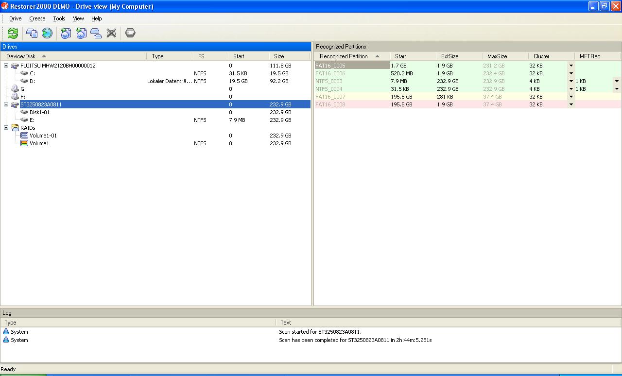Viewport: 622px width, 376px height.
Task: Collapse the ST3250823A0811 drive tree node
Action: pos(6,104)
